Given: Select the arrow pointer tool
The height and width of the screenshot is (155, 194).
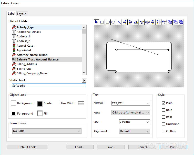Looking at the screenshot, I should click(96, 22).
